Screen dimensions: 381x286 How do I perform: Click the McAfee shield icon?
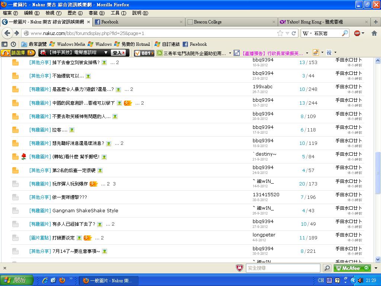240,268
